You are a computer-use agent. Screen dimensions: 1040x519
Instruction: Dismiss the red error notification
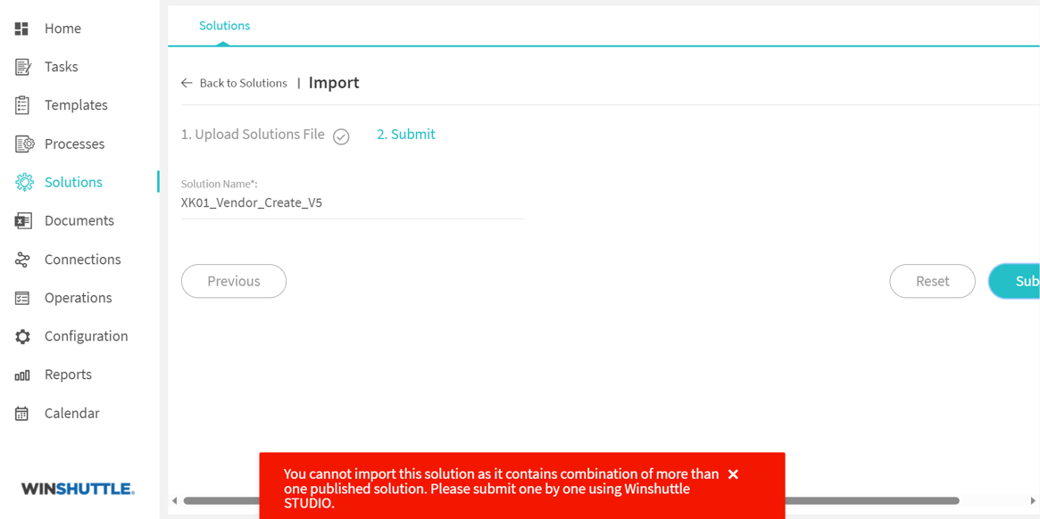(x=733, y=474)
